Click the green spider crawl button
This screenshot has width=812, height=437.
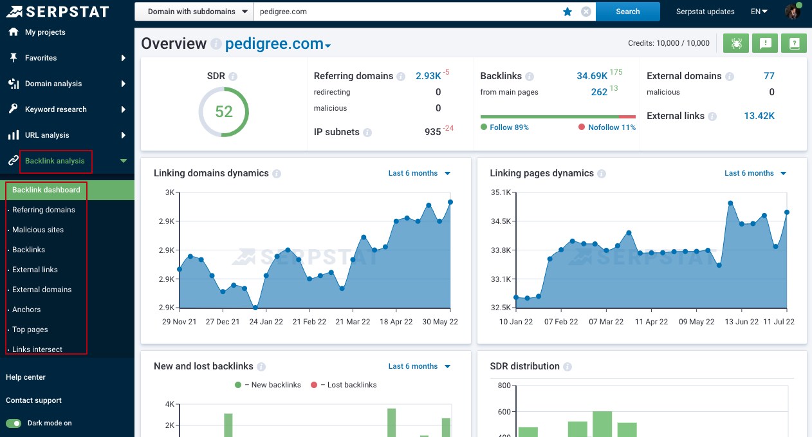[x=736, y=43]
